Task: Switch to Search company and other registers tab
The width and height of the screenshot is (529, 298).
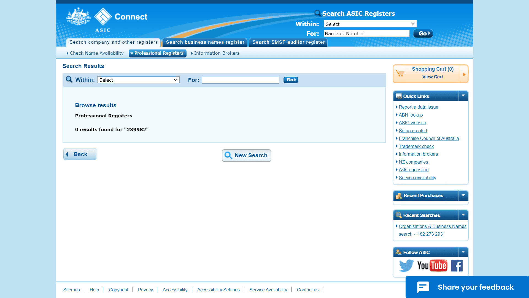Action: pos(114,42)
